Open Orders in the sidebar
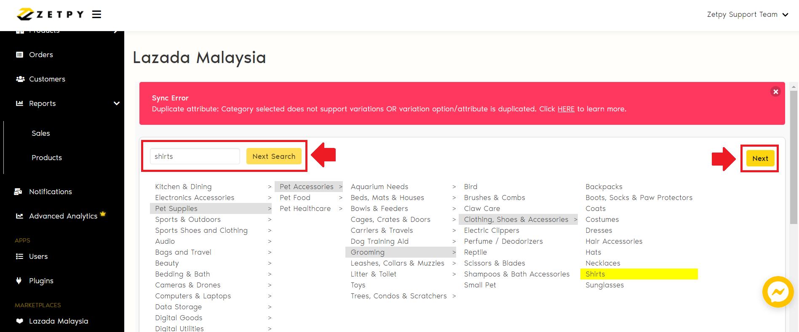This screenshot has height=332, width=799. coord(41,55)
